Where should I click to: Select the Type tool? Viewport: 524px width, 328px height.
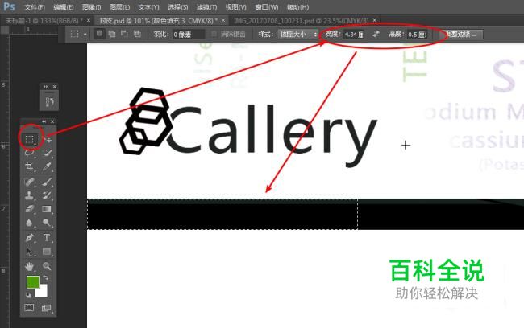click(47, 238)
